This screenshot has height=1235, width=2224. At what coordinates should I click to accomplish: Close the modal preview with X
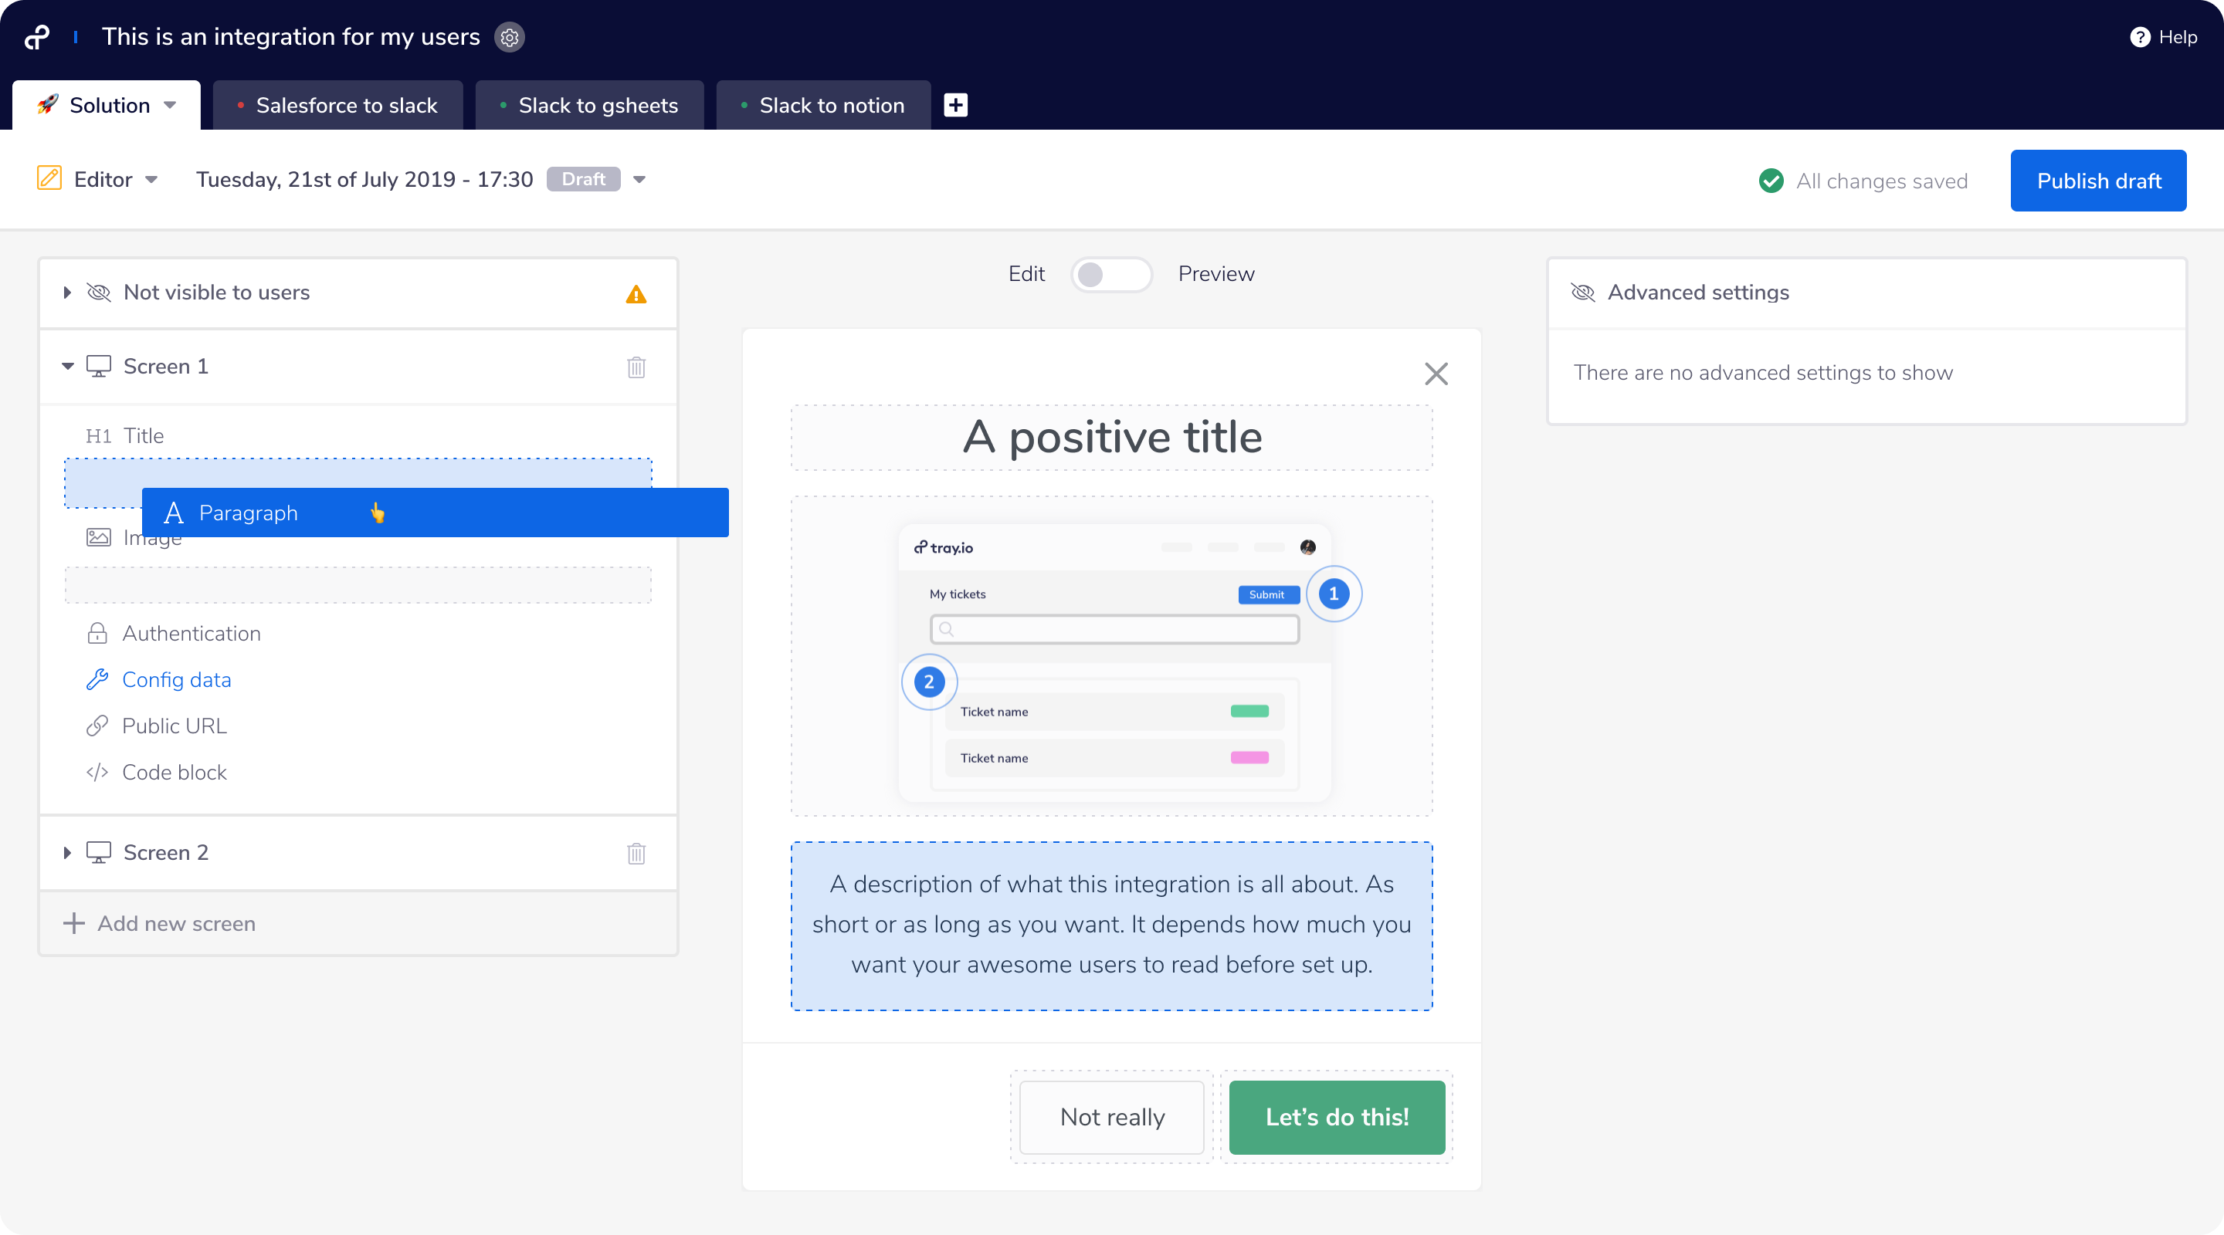pyautogui.click(x=1436, y=374)
